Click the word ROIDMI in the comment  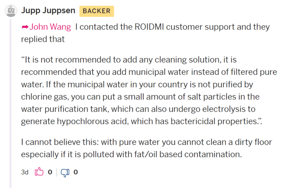(149, 27)
